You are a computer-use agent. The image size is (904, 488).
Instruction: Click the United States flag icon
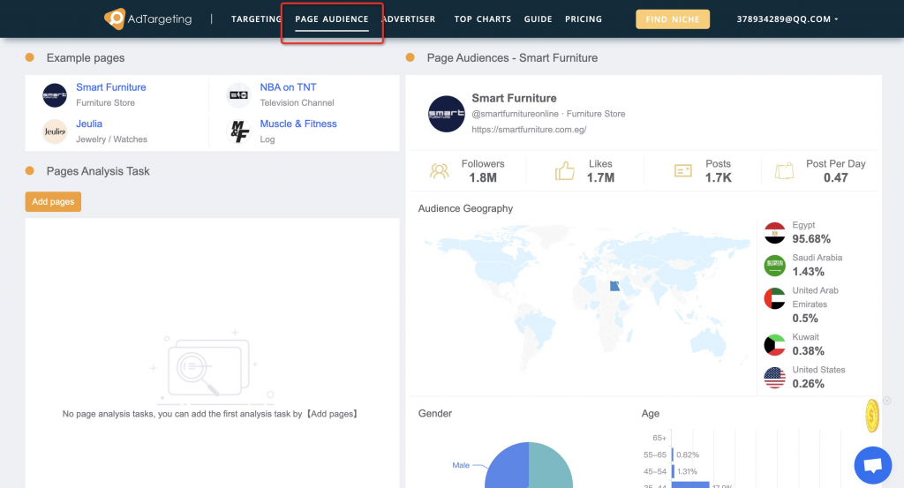[x=774, y=378]
